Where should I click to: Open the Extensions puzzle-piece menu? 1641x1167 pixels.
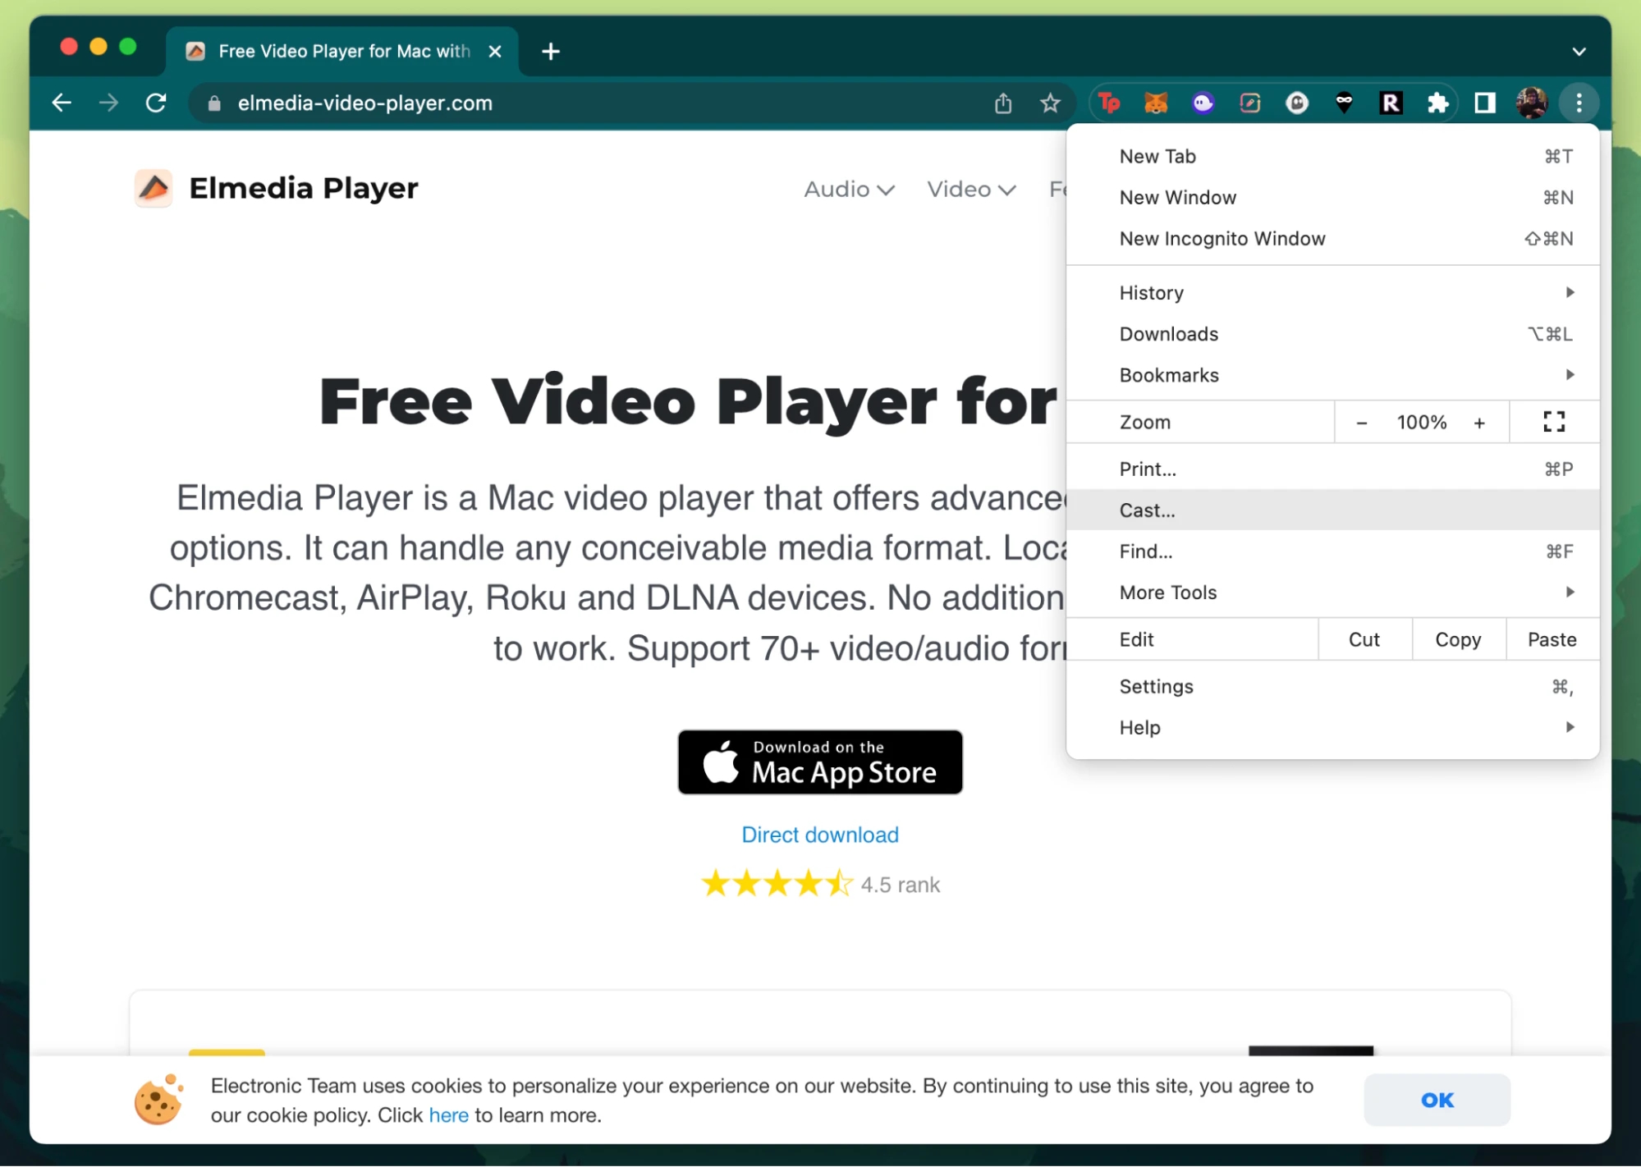(x=1438, y=103)
